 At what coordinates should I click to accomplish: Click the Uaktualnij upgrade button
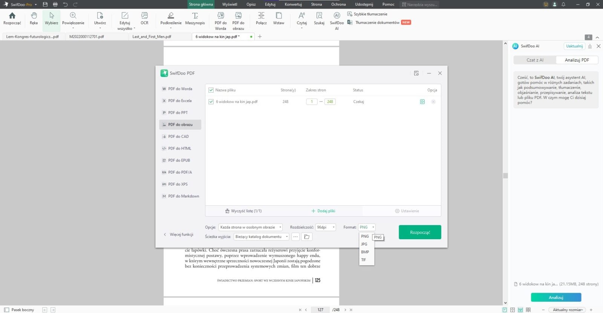(574, 46)
